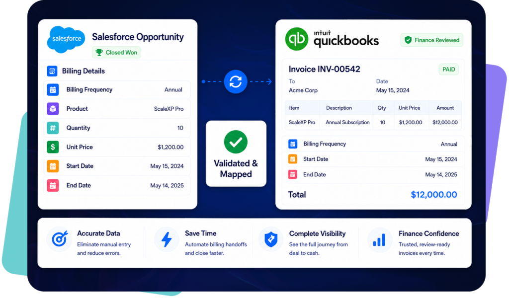The width and height of the screenshot is (509, 298).
Task: Click the Accurate Data target icon
Action: point(60,239)
